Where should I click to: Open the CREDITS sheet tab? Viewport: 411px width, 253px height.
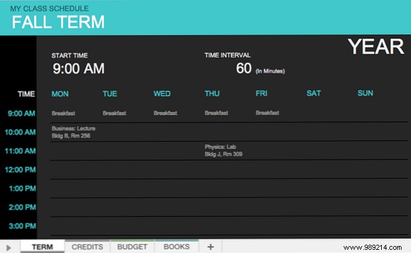coord(87,247)
